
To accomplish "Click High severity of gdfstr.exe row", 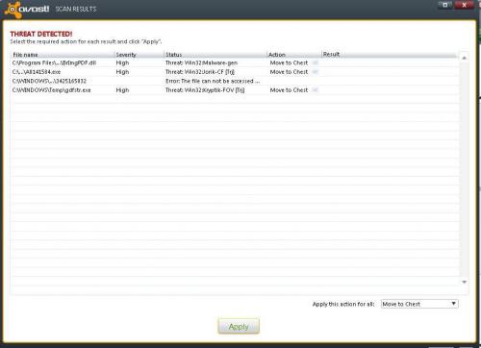I will tap(122, 90).
